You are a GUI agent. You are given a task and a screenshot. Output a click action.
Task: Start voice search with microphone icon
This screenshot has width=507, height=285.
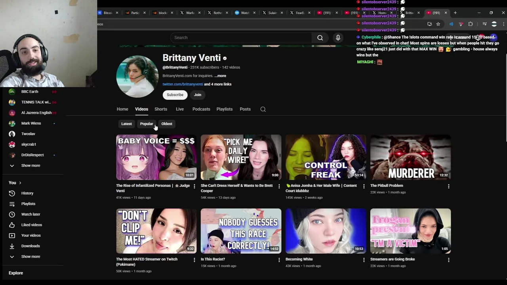[x=338, y=38]
